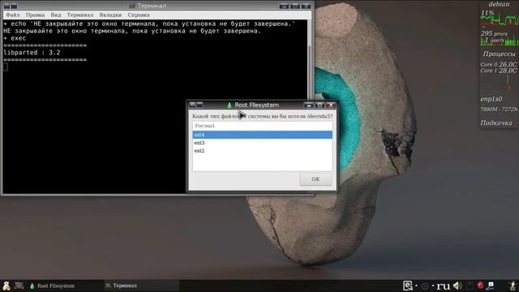The image size is (519, 292).
Task: Open the volume speaker tray icon
Action: tap(457, 286)
